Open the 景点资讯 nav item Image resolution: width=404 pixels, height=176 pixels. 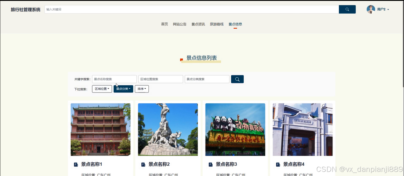tap(198, 24)
